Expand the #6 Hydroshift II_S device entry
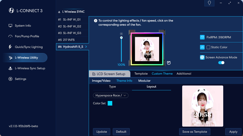 (x=72, y=47)
